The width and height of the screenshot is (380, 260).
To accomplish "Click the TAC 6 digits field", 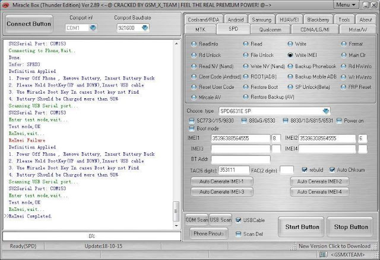I will click(234, 170).
